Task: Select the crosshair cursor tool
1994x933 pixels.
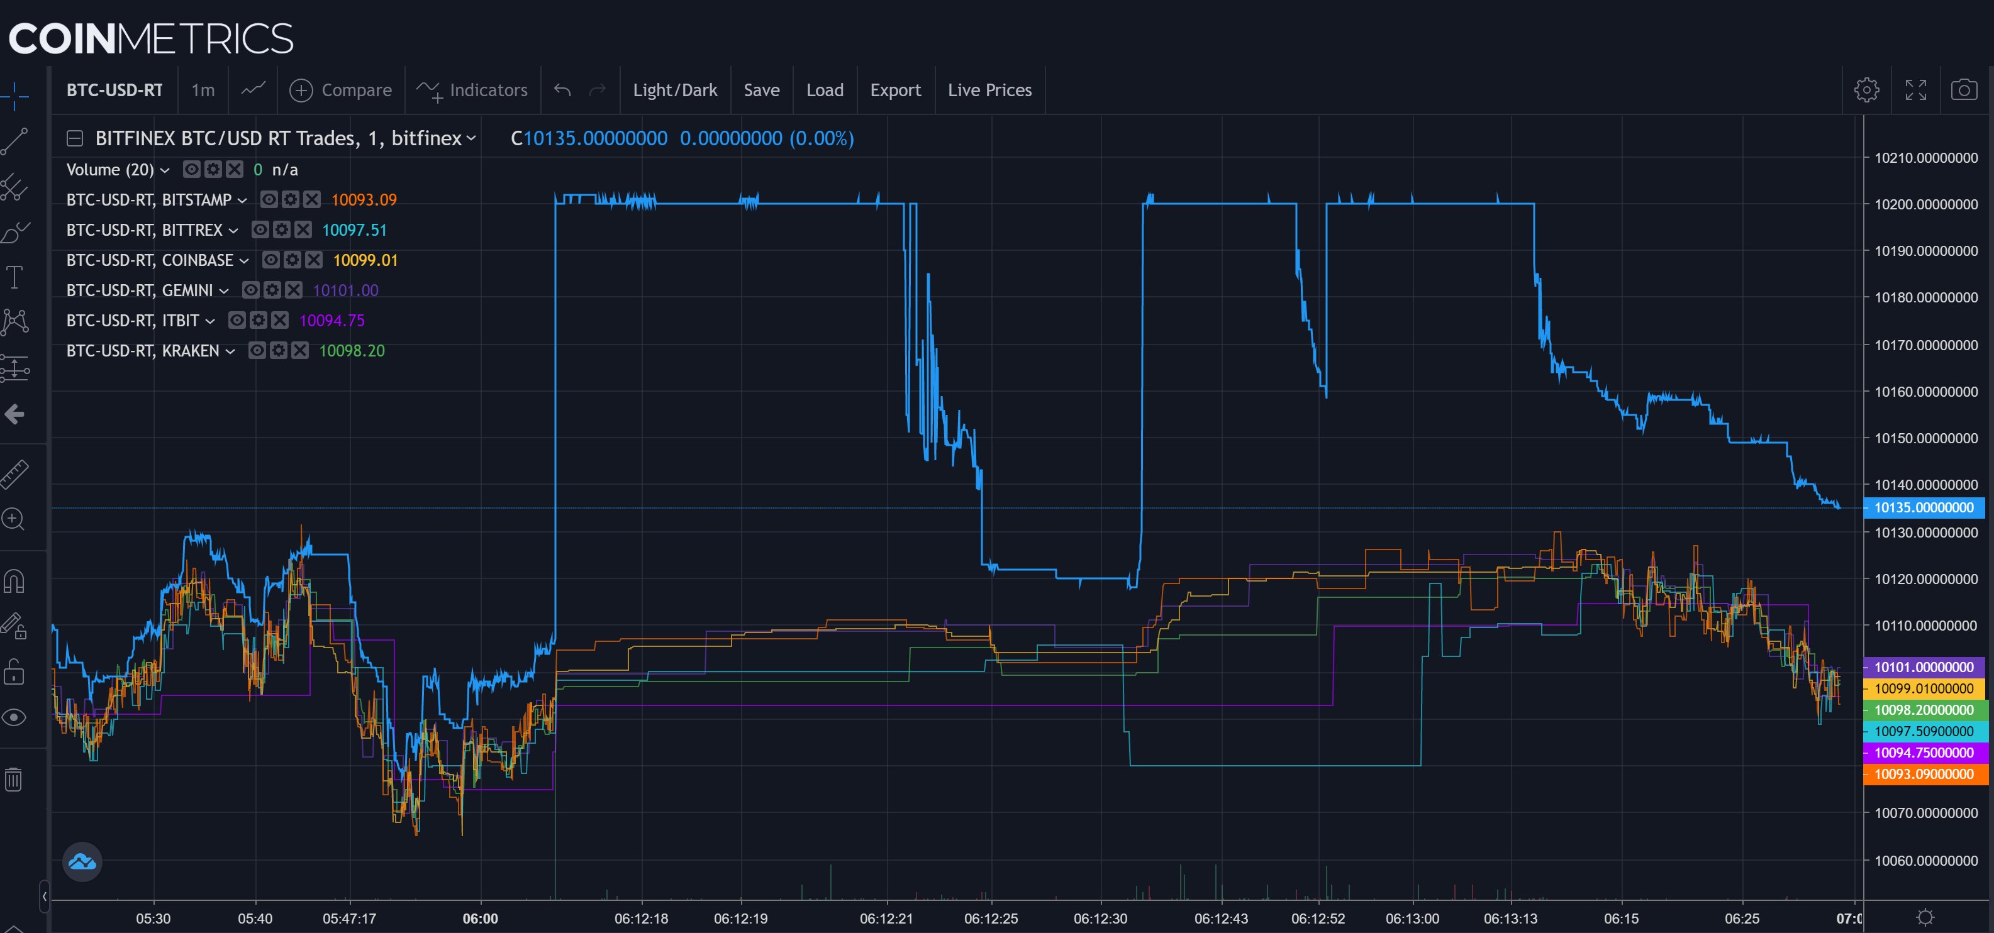Action: pos(14,96)
